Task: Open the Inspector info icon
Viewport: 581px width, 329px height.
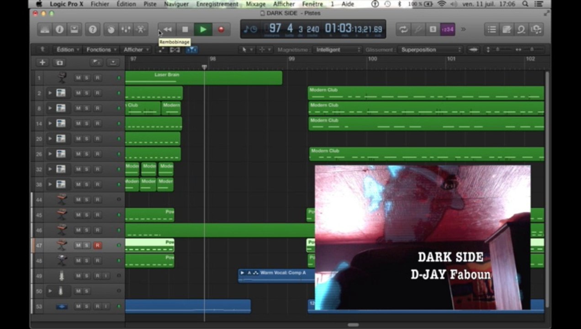Action: point(59,29)
